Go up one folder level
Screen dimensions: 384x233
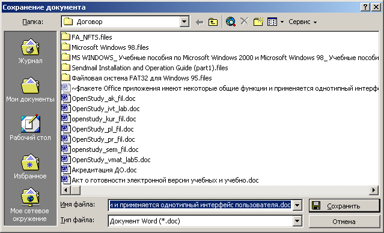tap(213, 22)
